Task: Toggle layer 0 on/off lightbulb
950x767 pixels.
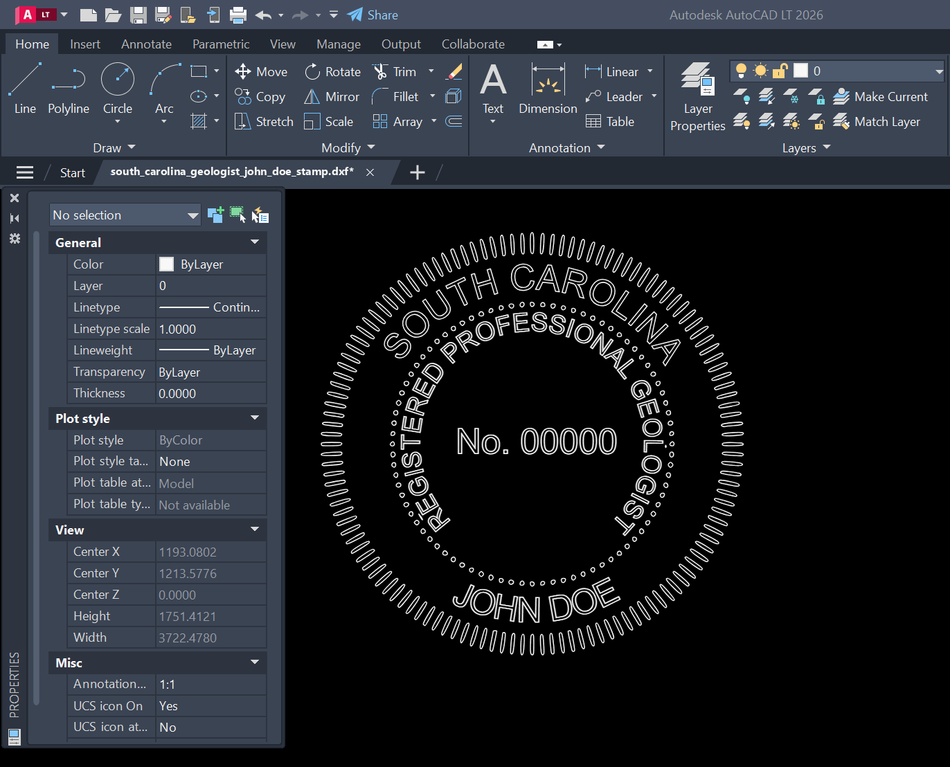Action: pos(741,71)
